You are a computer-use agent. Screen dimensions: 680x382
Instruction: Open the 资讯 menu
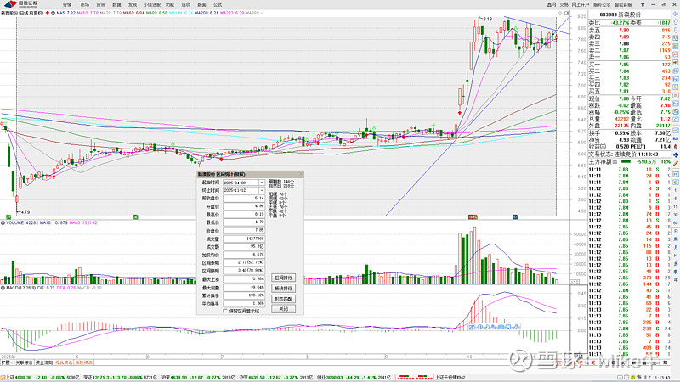coord(100,4)
